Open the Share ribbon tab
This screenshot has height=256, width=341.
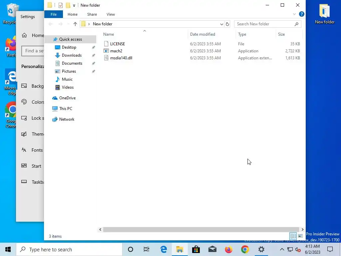coord(92,14)
